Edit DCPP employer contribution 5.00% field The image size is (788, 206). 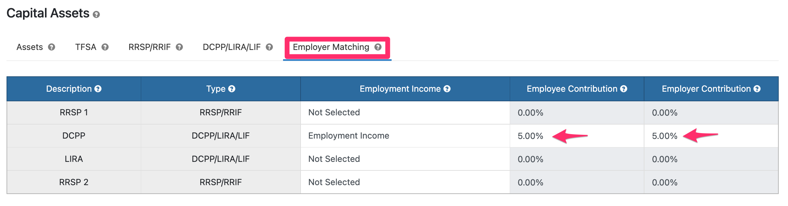pyautogui.click(x=711, y=136)
